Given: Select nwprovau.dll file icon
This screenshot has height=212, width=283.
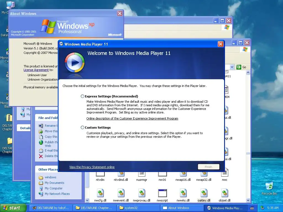Looking at the screenshot, I should 142,193.
